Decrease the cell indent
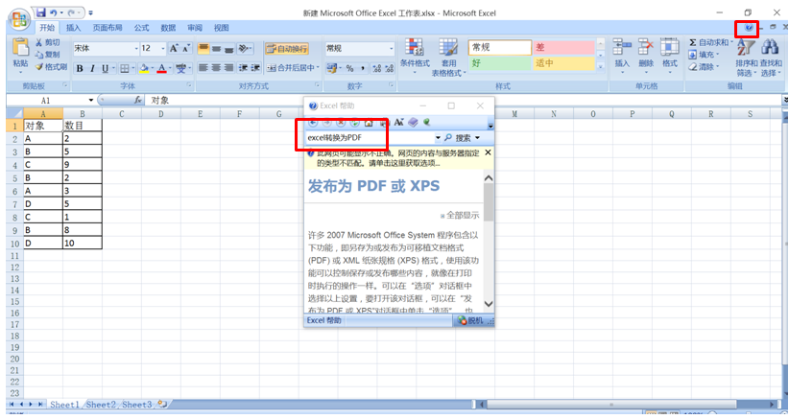Image resolution: width=789 pixels, height=419 pixels. click(x=243, y=67)
